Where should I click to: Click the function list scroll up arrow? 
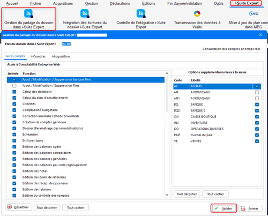tap(167, 73)
